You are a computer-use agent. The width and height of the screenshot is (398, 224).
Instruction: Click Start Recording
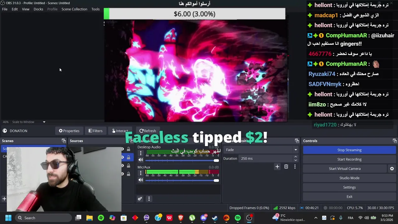(x=349, y=159)
